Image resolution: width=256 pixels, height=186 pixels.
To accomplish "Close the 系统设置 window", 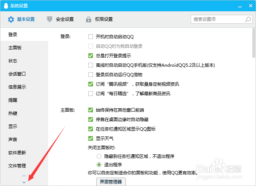I will coord(251,6).
